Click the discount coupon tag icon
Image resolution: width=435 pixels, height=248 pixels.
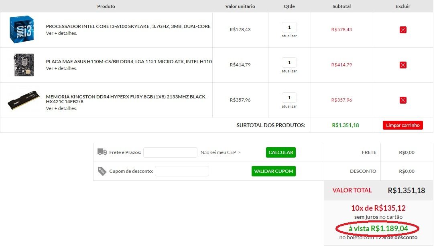[102, 171]
